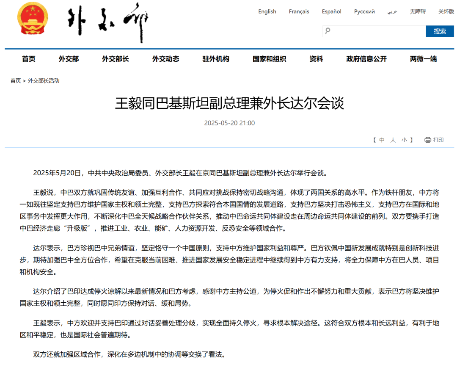Image resolution: width=457 pixels, height=373 pixels.
Task: Click 外交部长活动 in the breadcrumb
Action: point(44,80)
